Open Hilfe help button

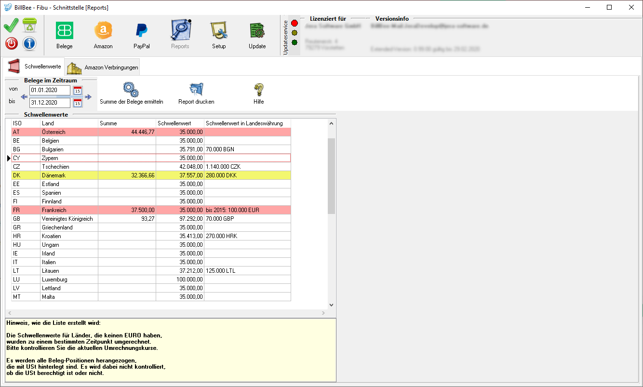259,93
